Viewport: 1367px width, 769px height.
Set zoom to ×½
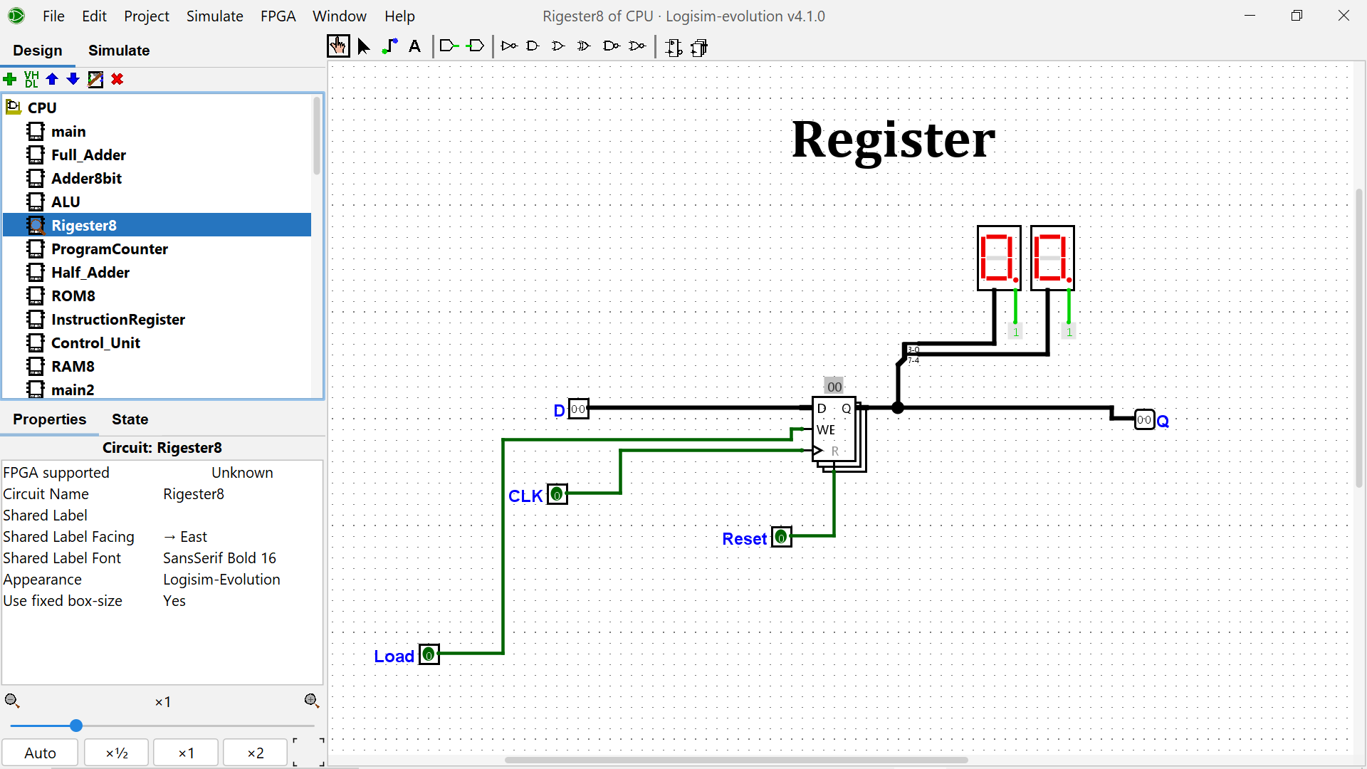(x=117, y=753)
